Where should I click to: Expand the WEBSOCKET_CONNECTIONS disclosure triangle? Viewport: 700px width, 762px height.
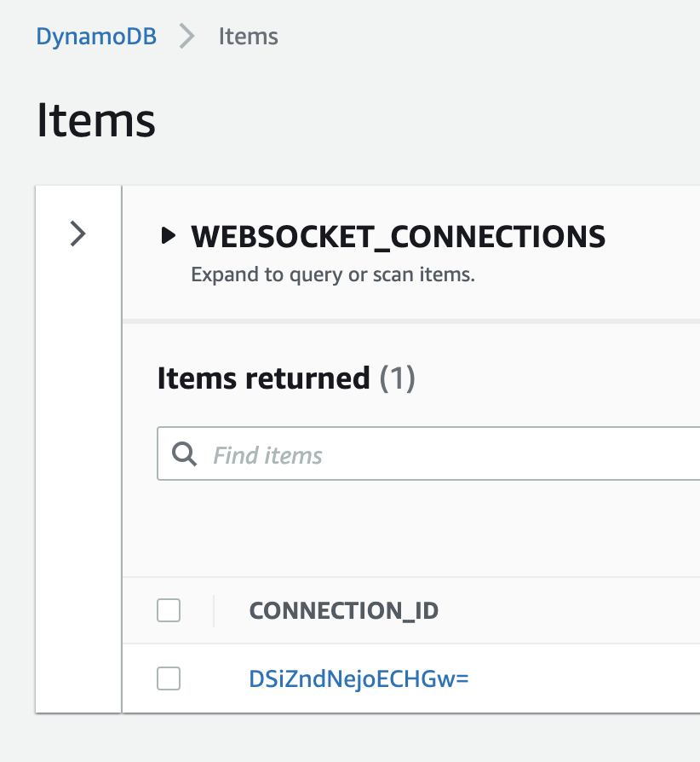click(x=168, y=236)
